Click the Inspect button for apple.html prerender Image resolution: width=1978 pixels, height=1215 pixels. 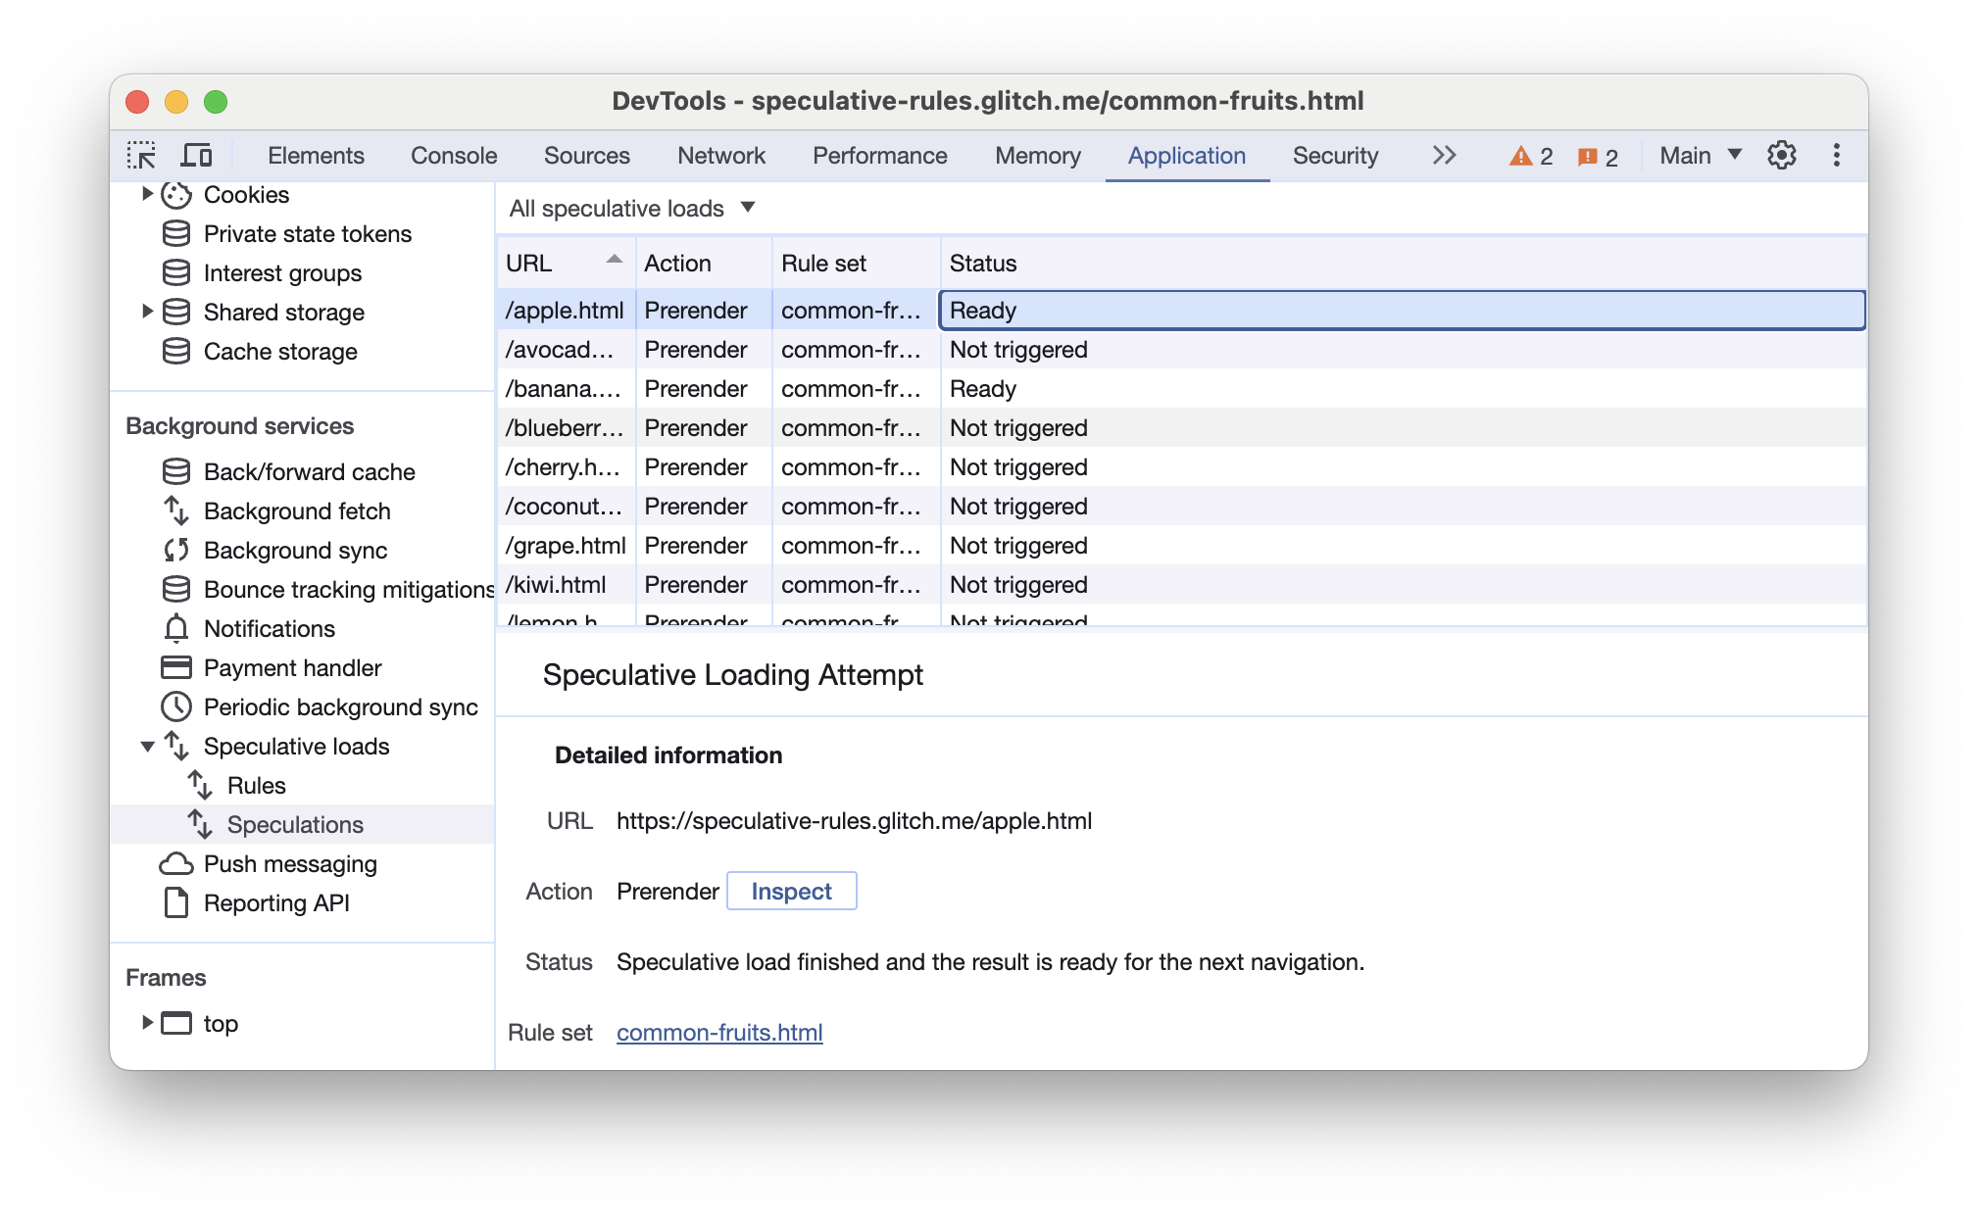[791, 890]
